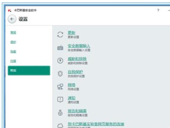Click the keyboard icon for 安全数据输入
This screenshot has height=128, width=170.
tap(60, 48)
